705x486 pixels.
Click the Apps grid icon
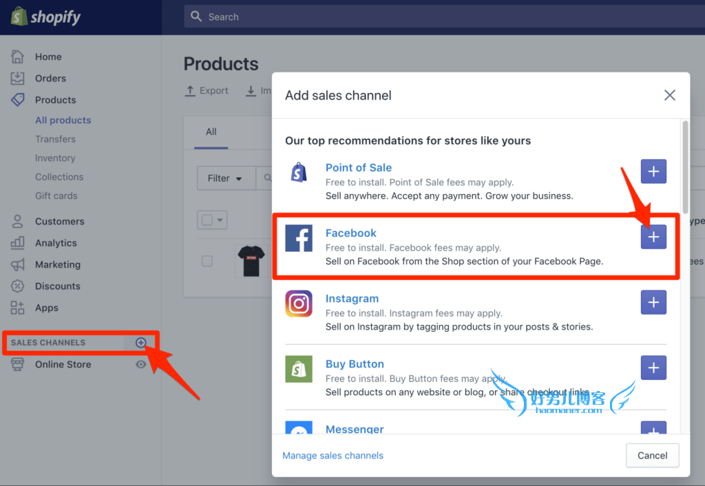[17, 308]
